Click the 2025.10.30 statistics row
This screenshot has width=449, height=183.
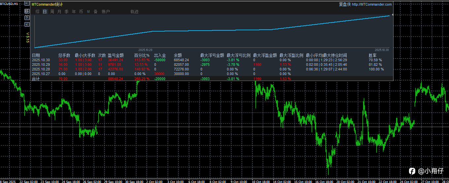click(212, 60)
